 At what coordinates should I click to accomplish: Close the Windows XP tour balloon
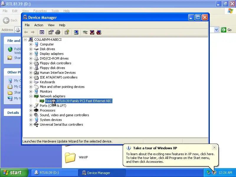coord(214,147)
